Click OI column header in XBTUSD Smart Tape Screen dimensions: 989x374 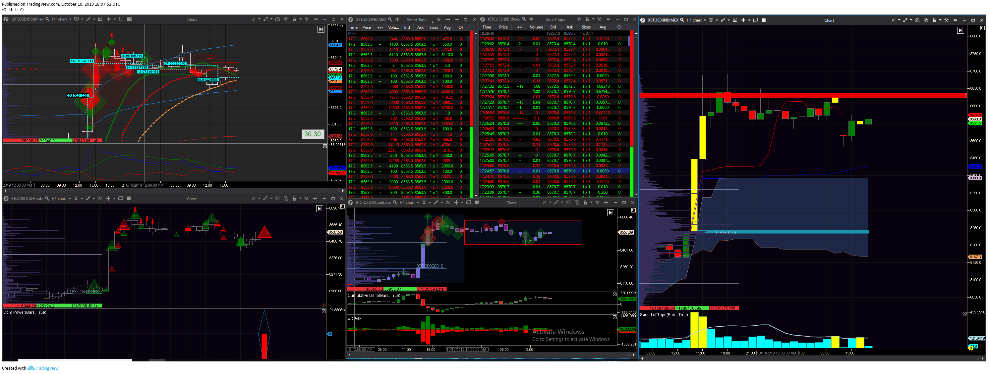click(461, 27)
